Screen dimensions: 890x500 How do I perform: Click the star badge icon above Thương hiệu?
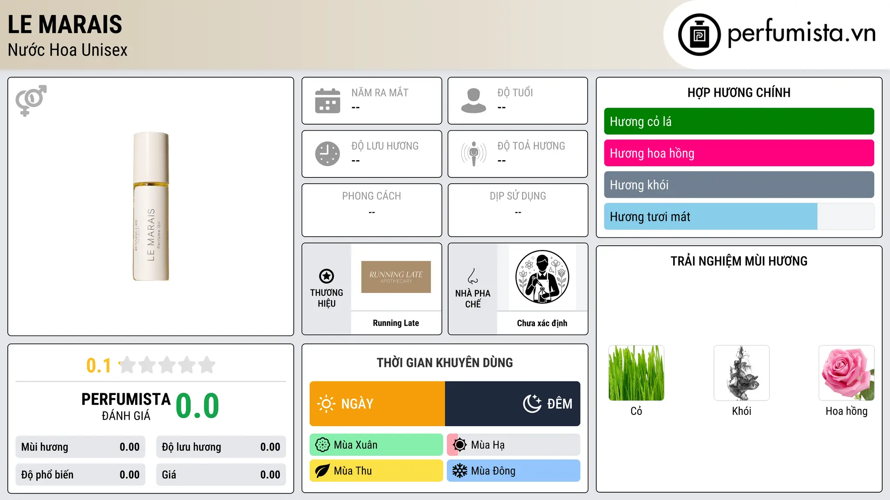[x=326, y=276]
